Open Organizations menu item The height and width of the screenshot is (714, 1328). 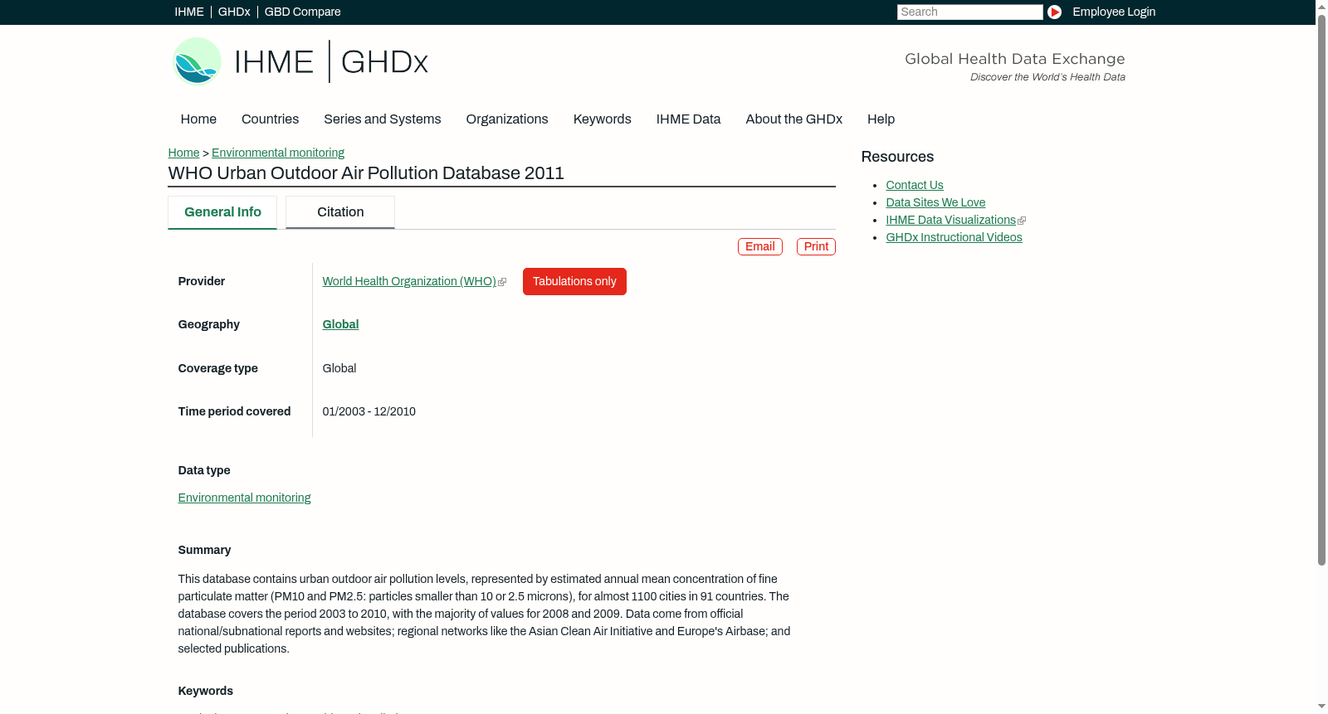pyautogui.click(x=507, y=119)
